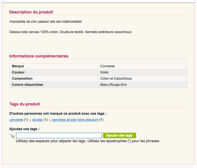Viewport: 197px width, 168px height.
Task: Click the "Composition" row label
Action: (x=22, y=79)
